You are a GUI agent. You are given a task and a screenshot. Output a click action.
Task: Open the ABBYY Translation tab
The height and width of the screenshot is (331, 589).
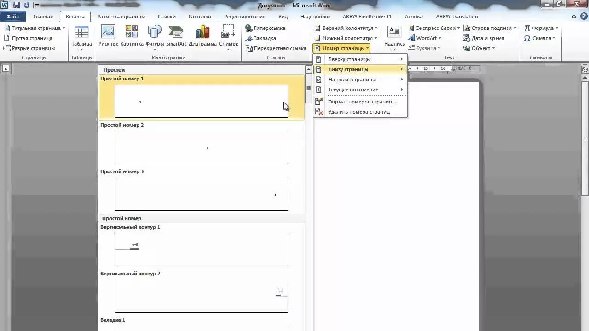tap(456, 17)
